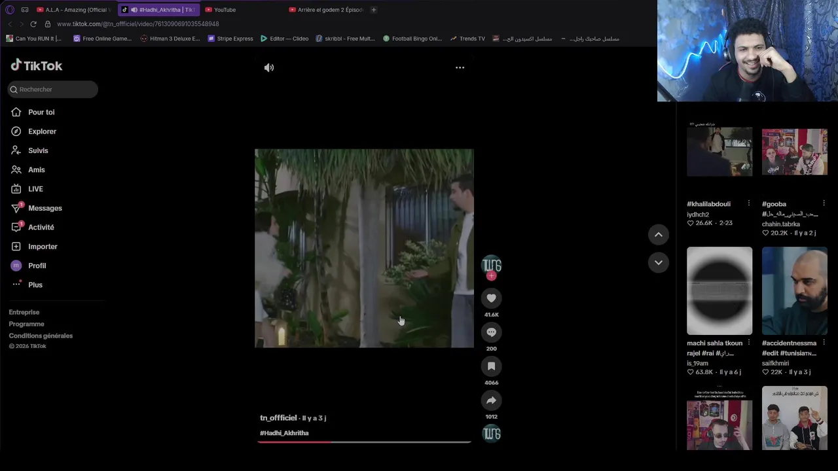Click the TikTok logo
838x471 pixels.
[x=37, y=65]
